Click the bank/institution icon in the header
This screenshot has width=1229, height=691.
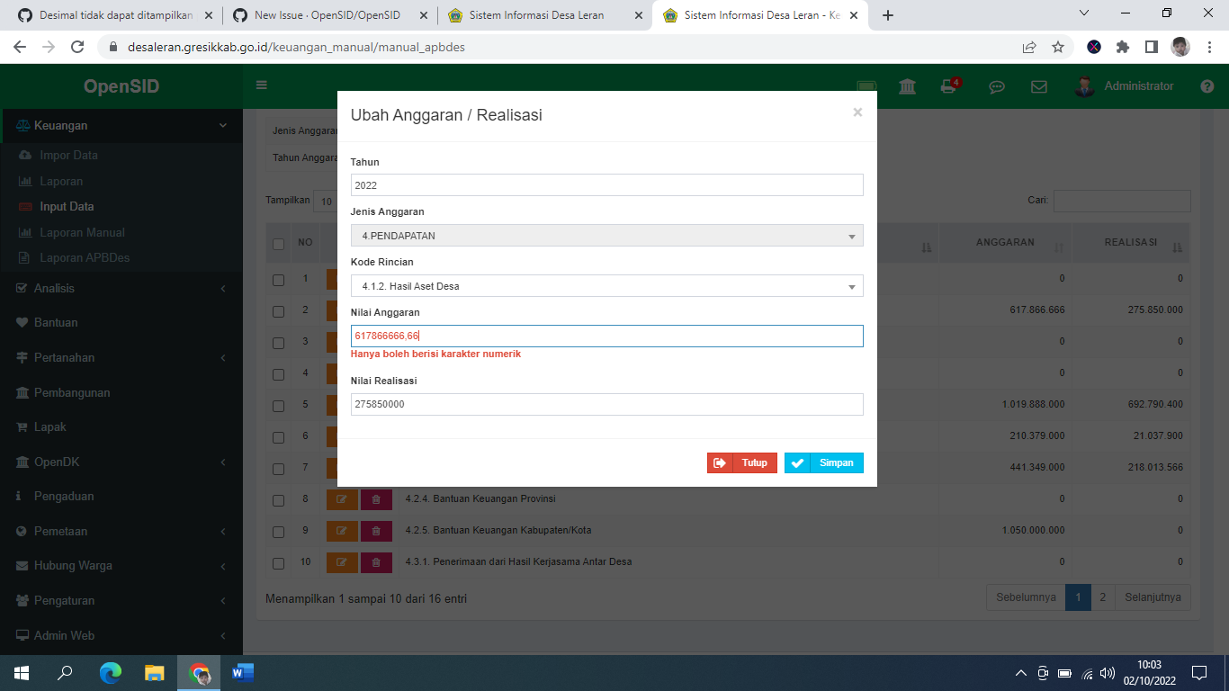coord(906,86)
